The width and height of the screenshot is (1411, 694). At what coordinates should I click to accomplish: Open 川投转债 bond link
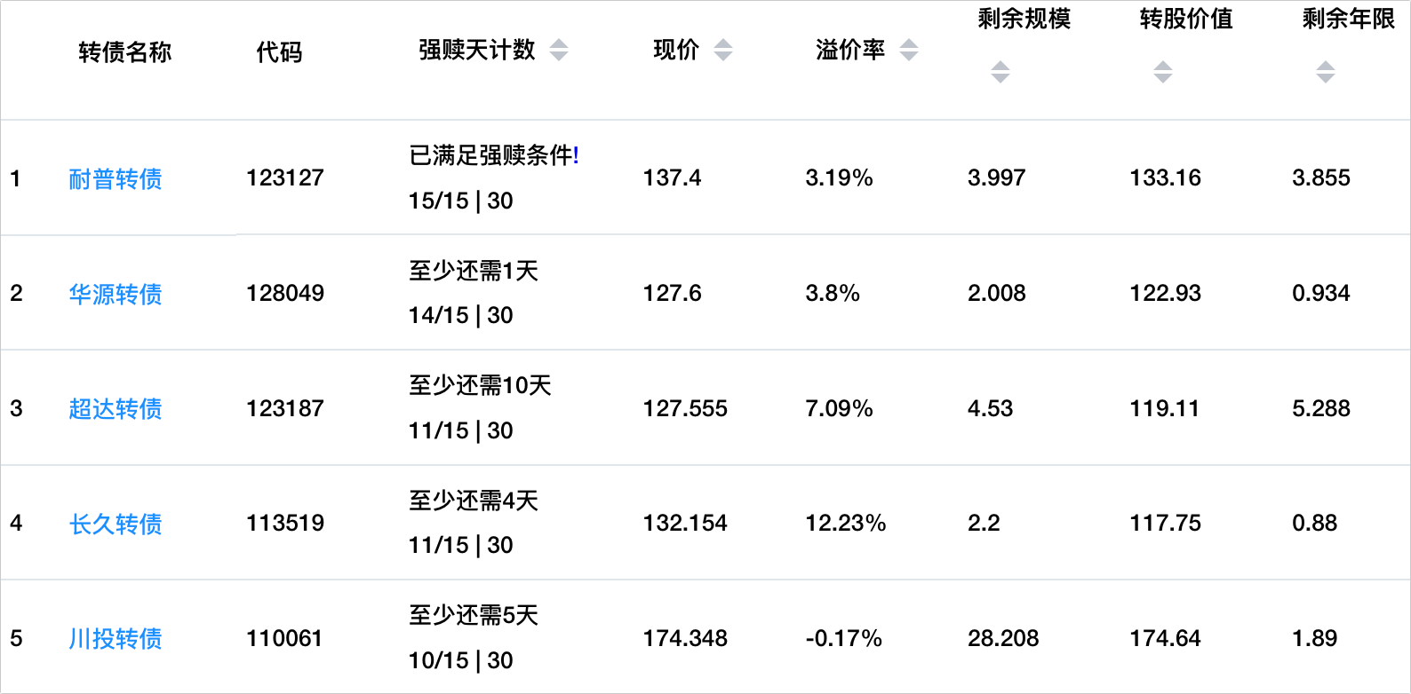tap(116, 639)
